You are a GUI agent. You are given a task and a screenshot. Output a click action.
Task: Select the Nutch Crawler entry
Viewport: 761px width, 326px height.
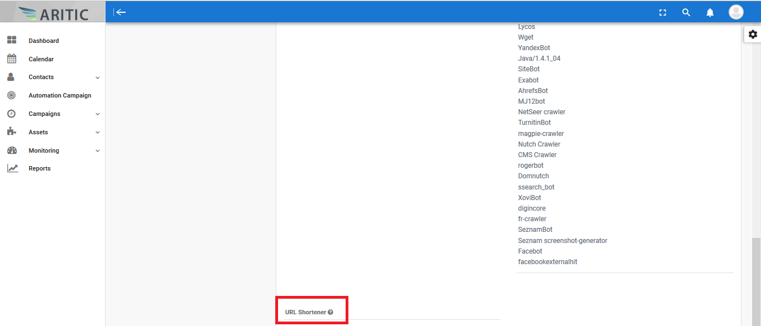[x=539, y=144]
